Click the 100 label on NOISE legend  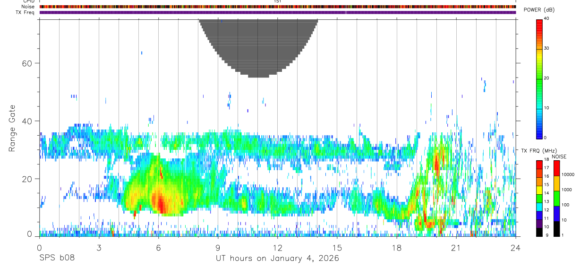(x=565, y=205)
